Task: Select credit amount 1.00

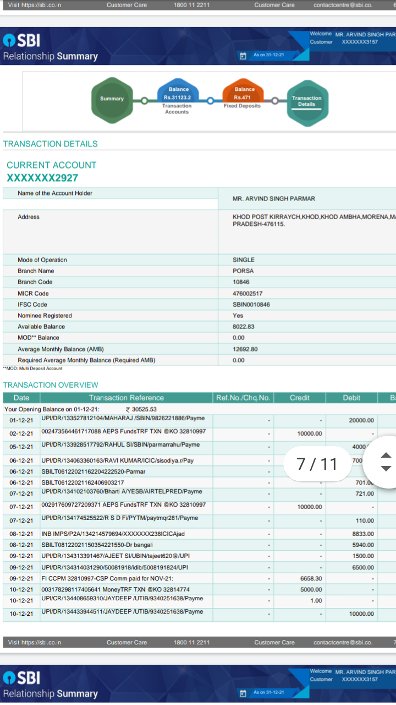Action: (316, 600)
